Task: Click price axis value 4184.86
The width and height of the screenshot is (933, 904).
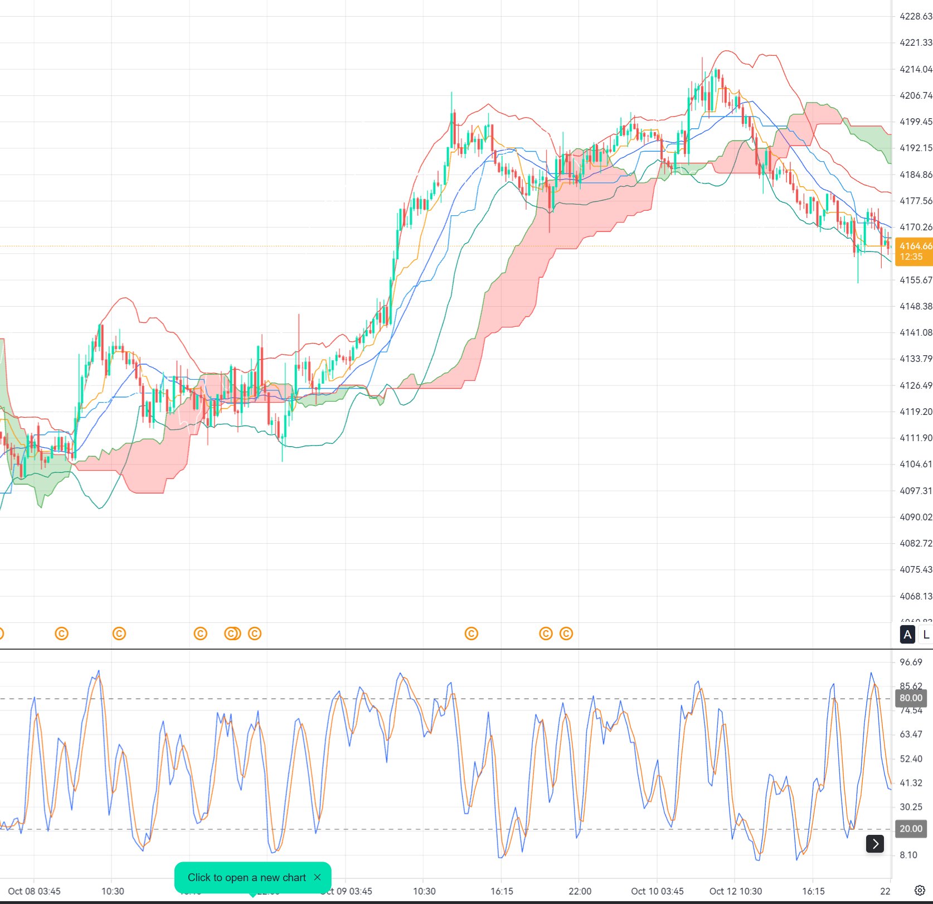Action: tap(916, 175)
